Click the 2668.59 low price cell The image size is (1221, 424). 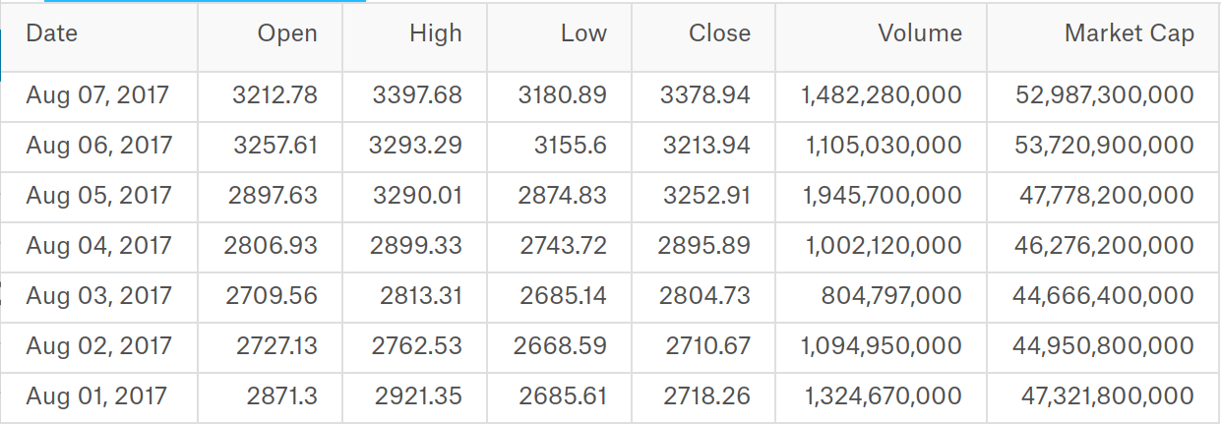pyautogui.click(x=558, y=346)
